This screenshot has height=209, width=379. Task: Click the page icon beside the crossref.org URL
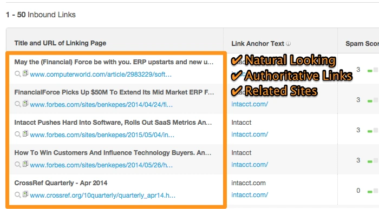pyautogui.click(x=25, y=194)
